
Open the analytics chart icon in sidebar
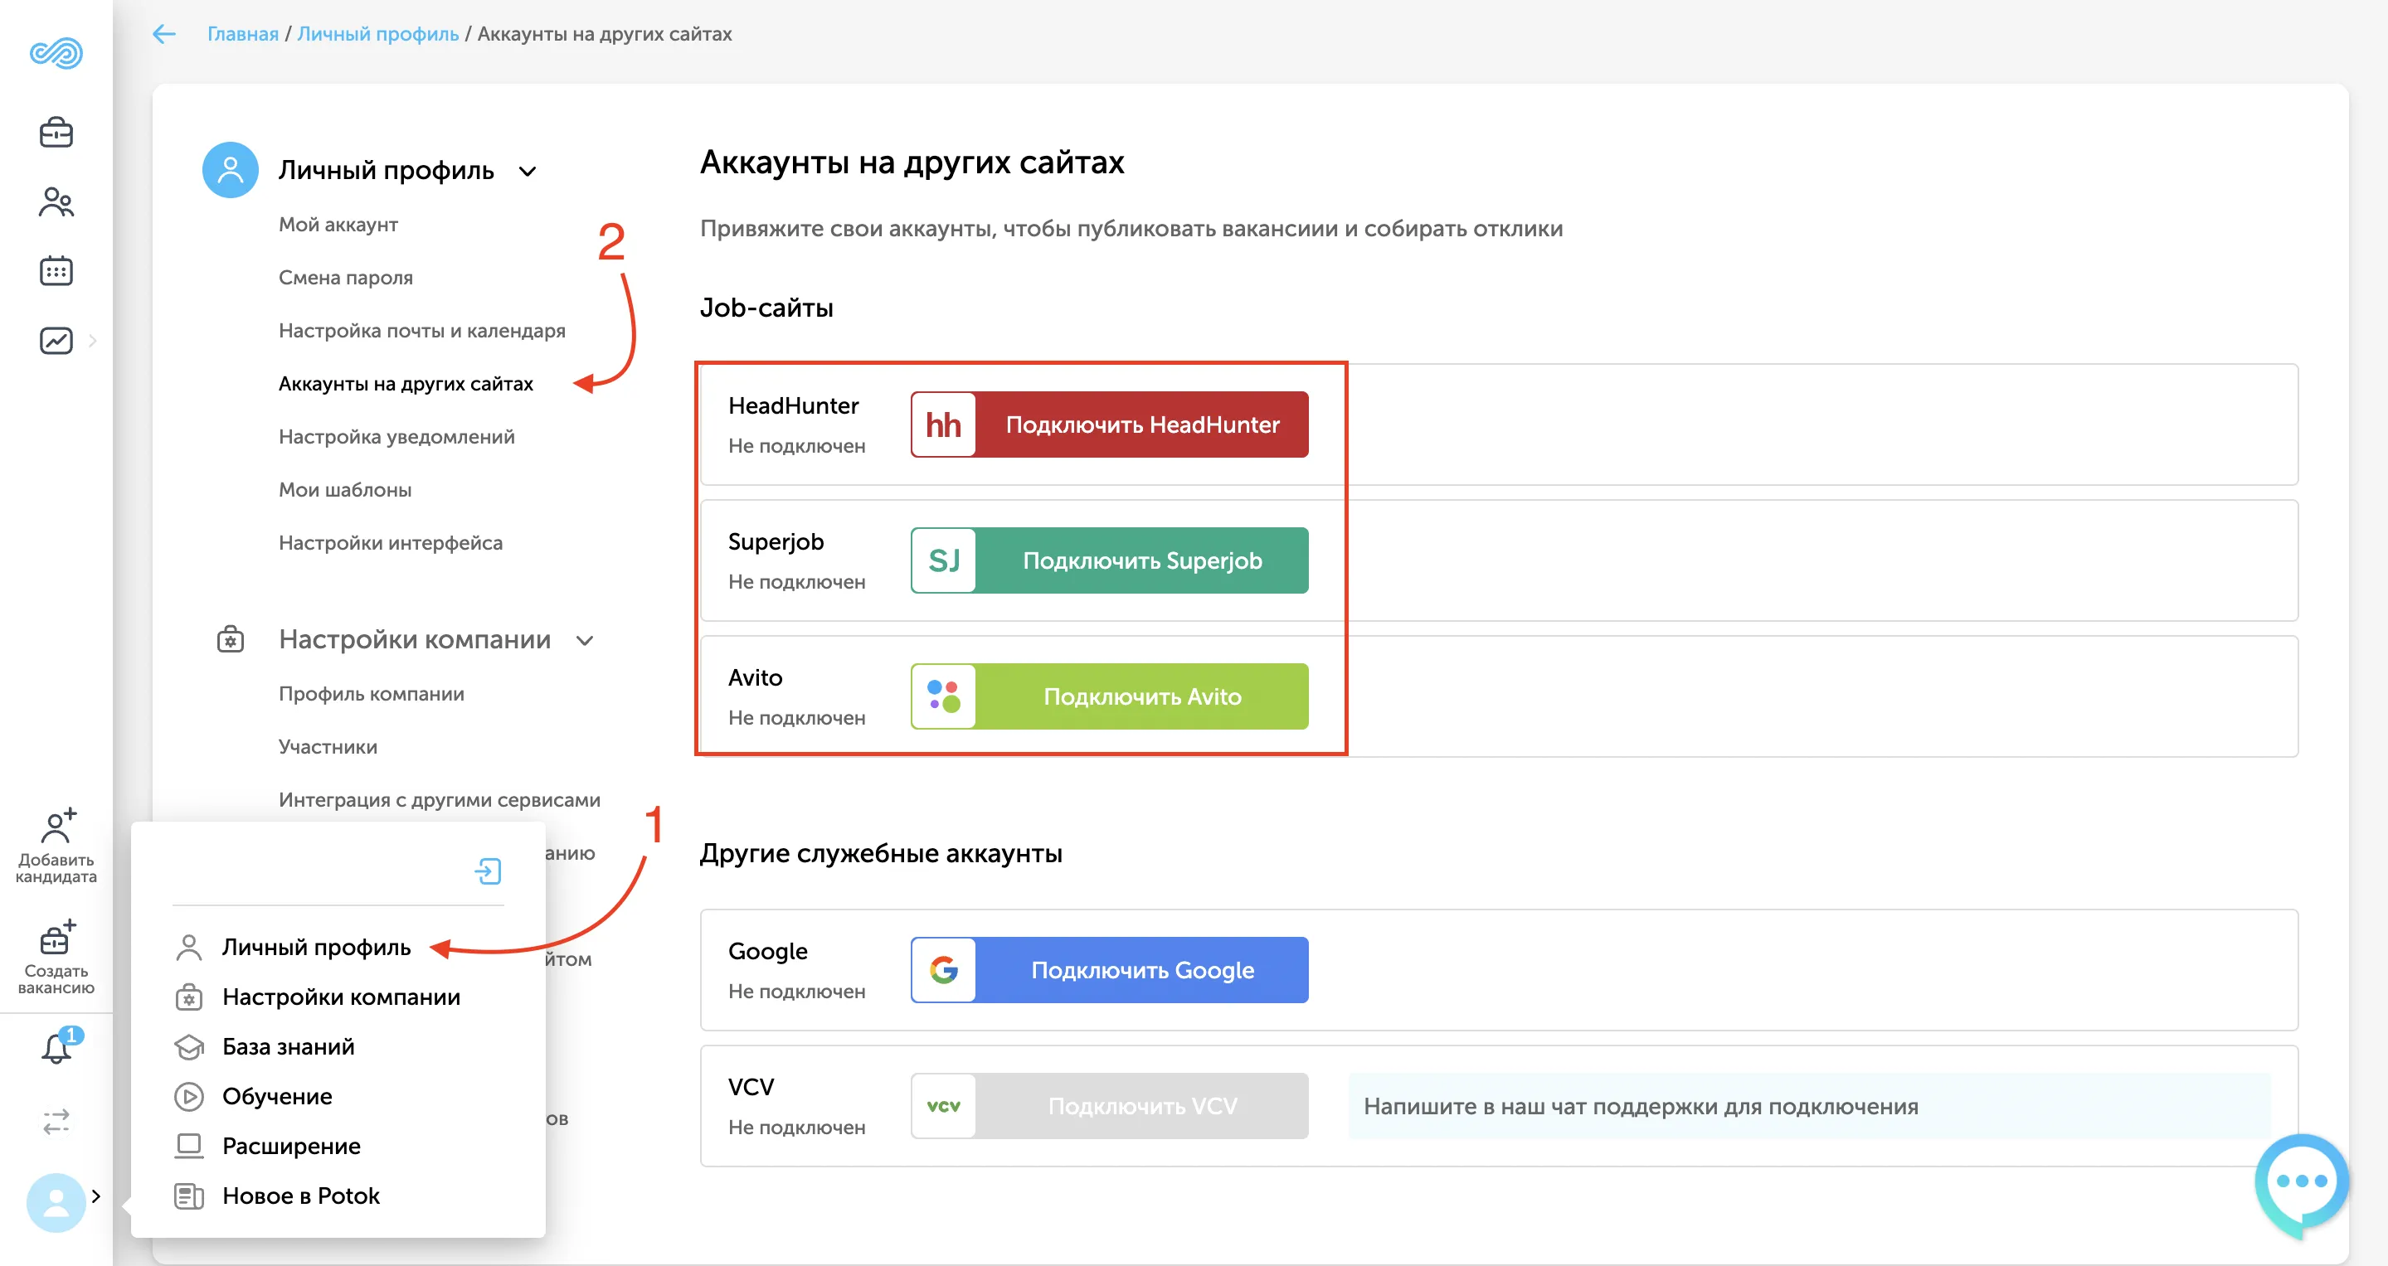pos(56,340)
